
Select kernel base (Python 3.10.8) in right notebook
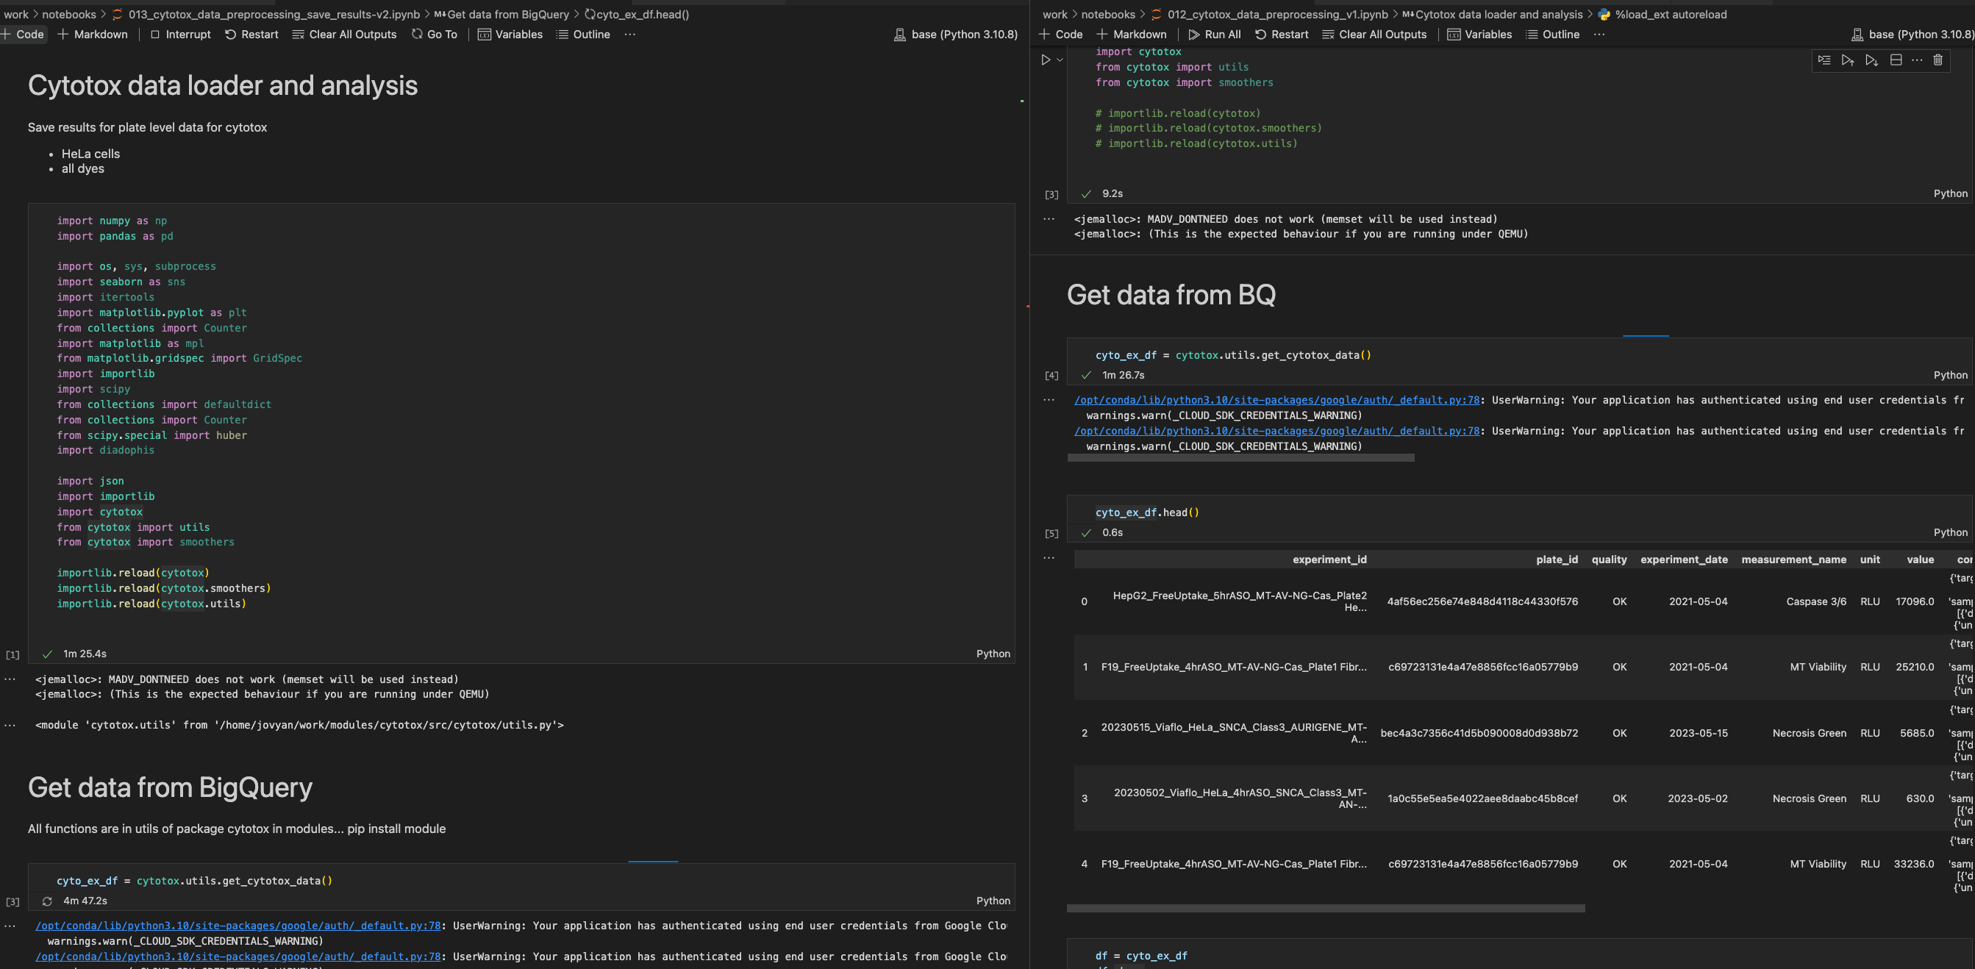click(1912, 35)
